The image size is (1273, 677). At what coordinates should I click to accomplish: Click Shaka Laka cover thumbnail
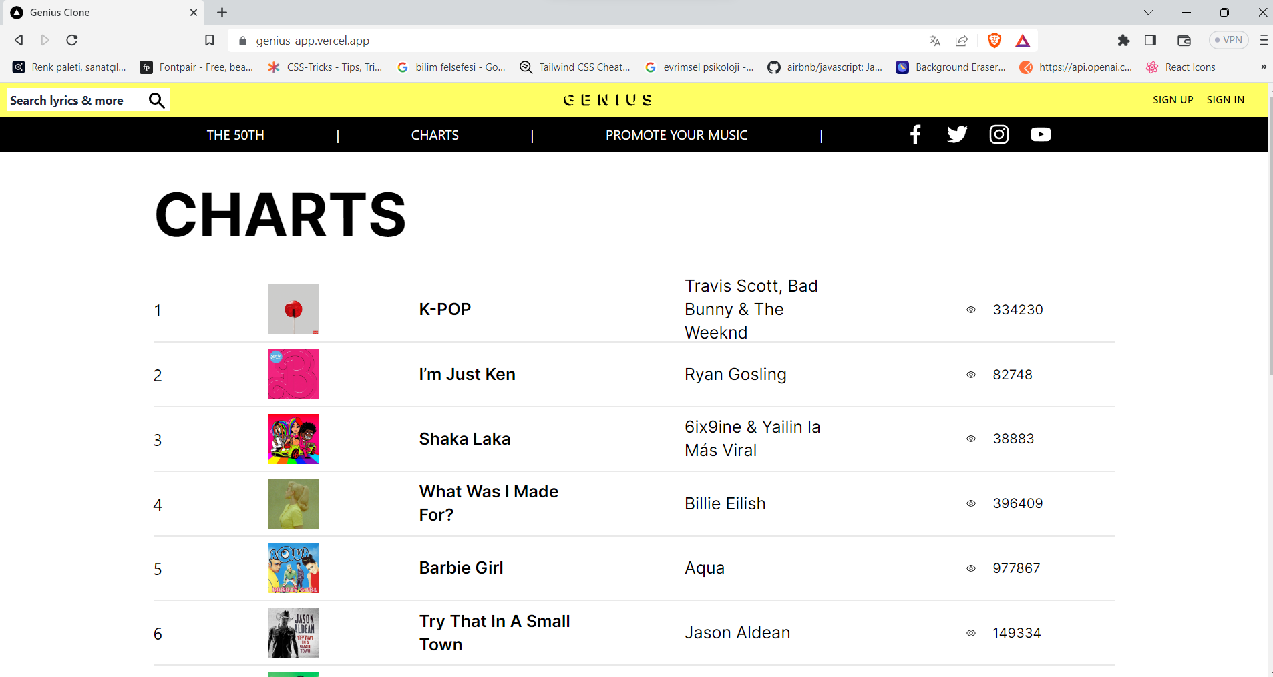pos(293,439)
